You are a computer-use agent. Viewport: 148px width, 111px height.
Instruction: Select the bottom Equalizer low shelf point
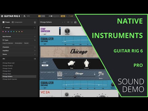[66, 85]
